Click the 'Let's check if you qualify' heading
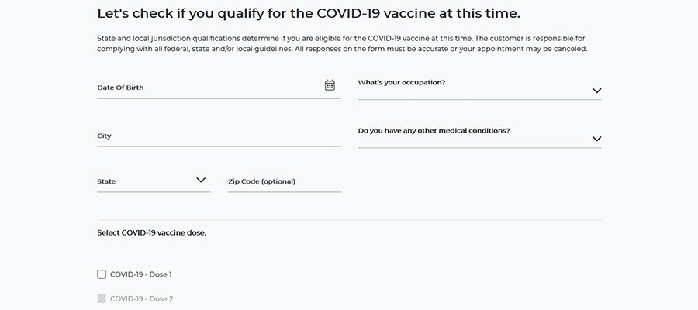The image size is (698, 310). coord(308,14)
